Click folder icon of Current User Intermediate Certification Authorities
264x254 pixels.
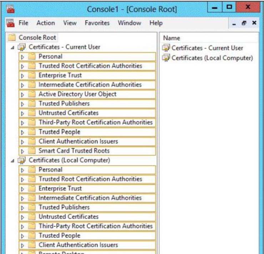coord(32,84)
